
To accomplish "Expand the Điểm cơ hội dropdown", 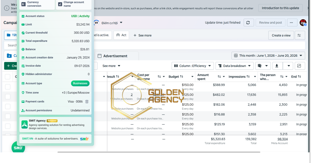I will tap(121, 23).
